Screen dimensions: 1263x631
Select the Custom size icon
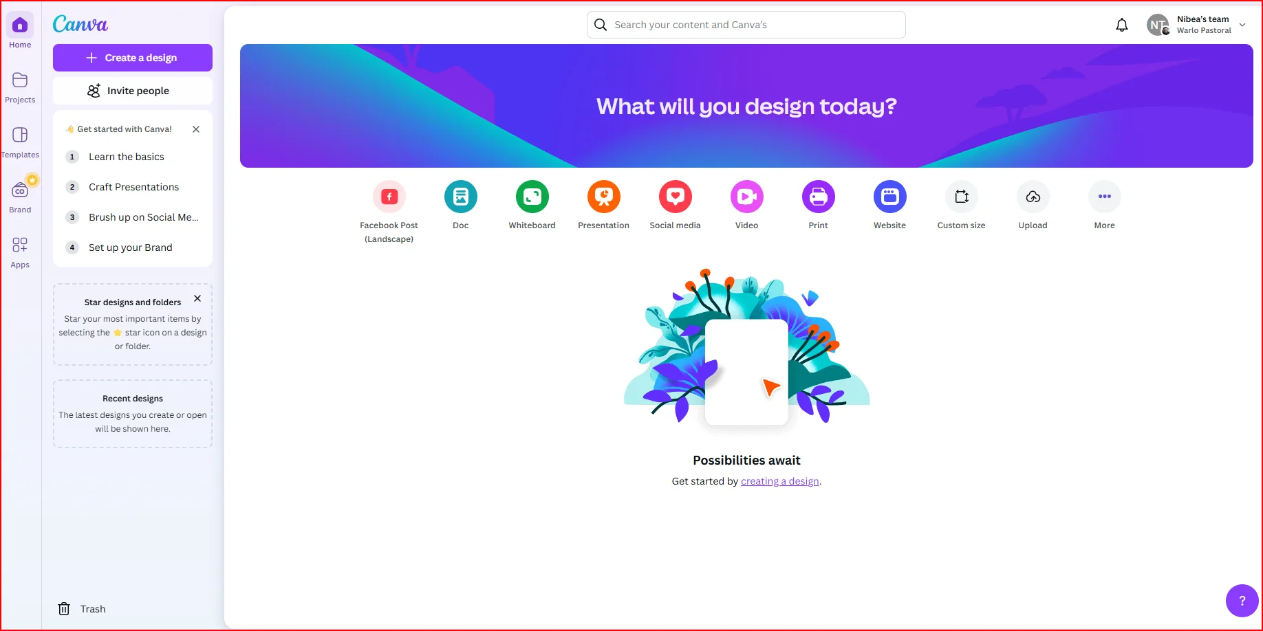point(962,197)
